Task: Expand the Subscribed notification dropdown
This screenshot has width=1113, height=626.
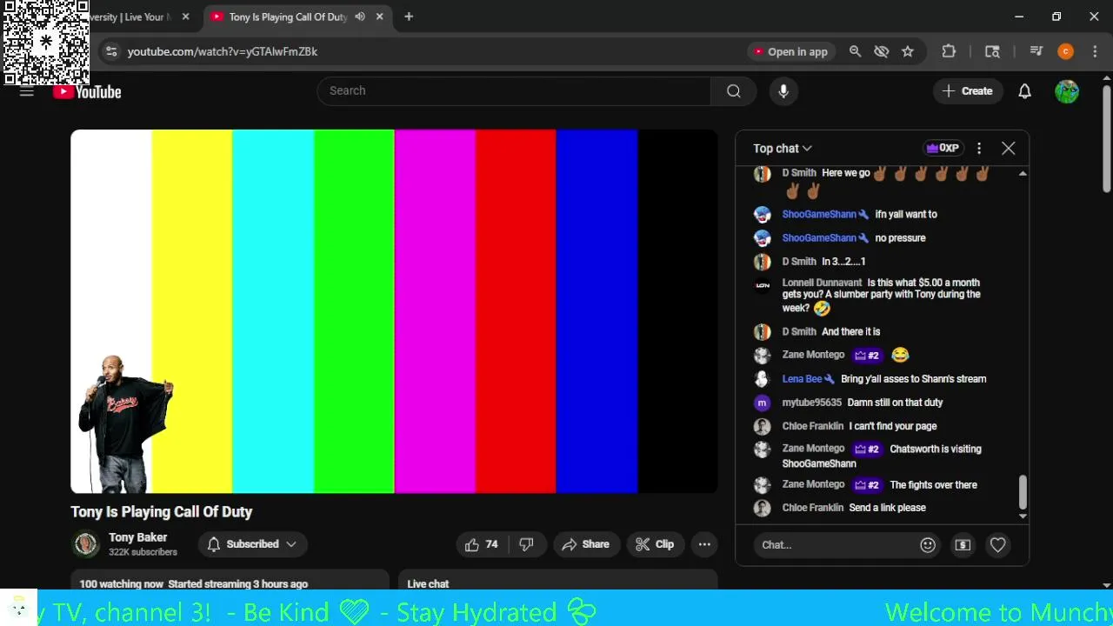Action: tap(252, 544)
